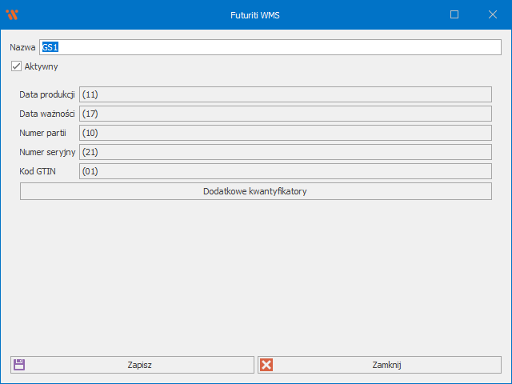Save changes with the Zapisz button

click(x=139, y=365)
